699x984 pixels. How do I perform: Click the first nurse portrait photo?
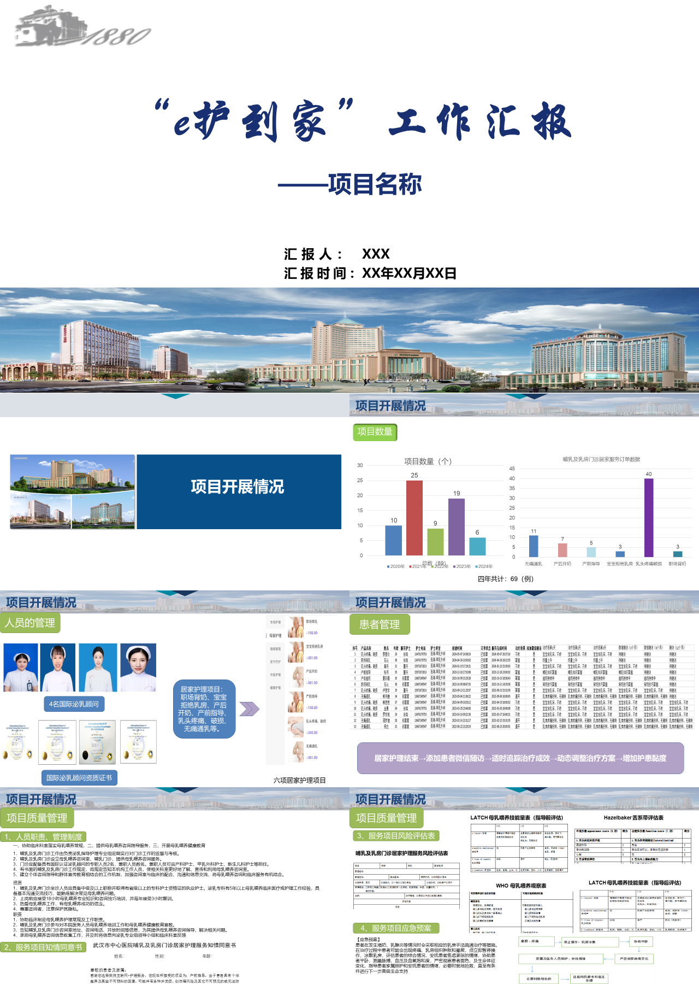click(21, 667)
